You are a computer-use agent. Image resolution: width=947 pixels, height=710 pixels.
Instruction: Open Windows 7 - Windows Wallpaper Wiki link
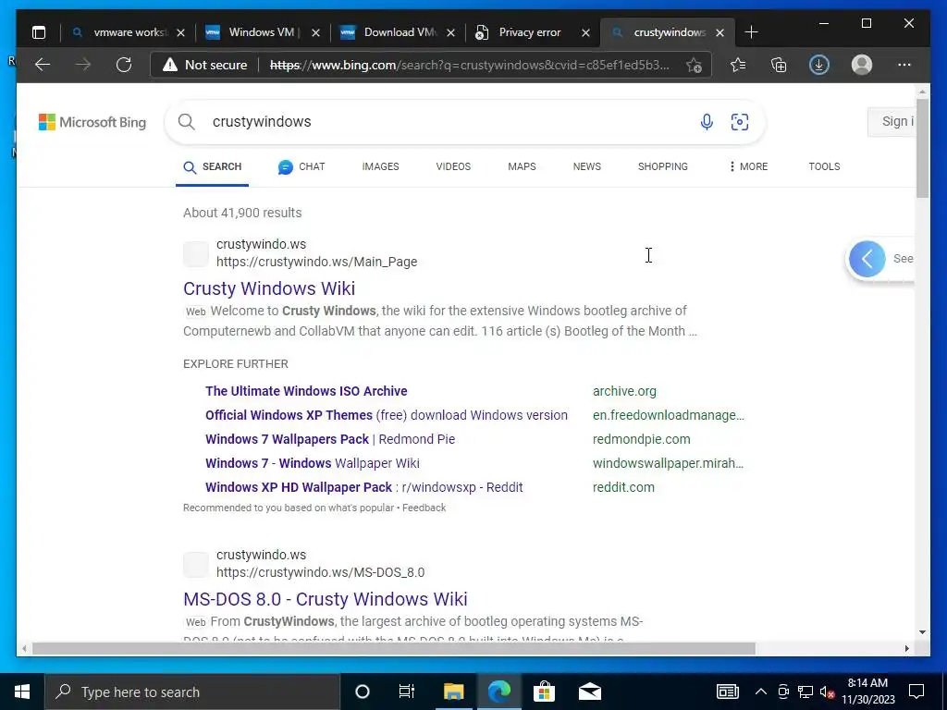tap(313, 464)
